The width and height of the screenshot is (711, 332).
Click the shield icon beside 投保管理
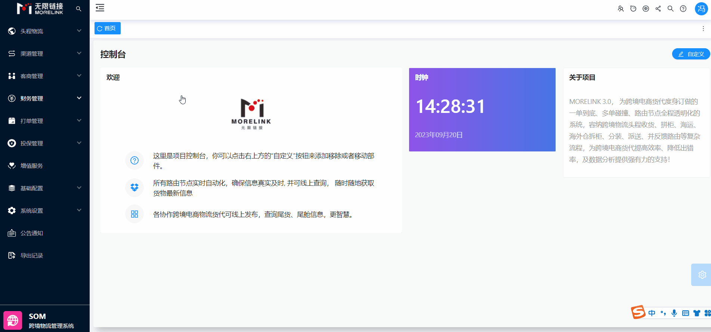click(x=12, y=143)
